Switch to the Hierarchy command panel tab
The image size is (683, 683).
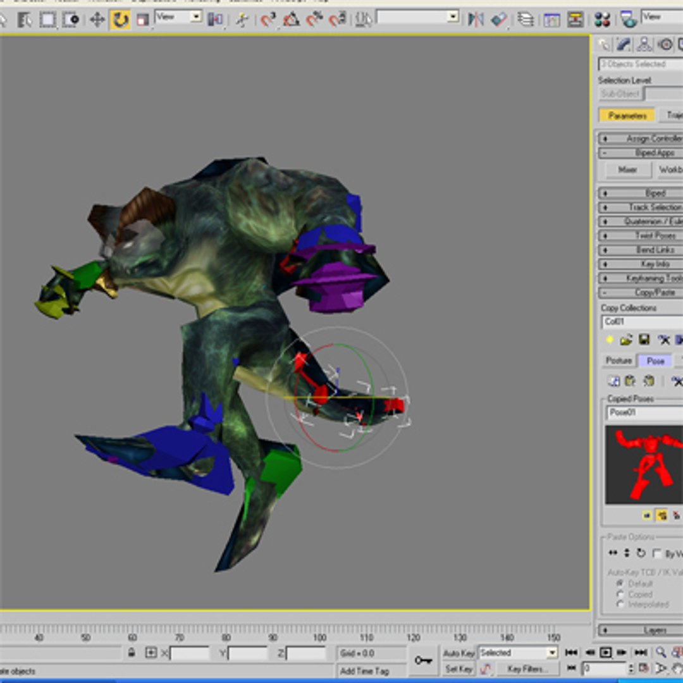(644, 44)
